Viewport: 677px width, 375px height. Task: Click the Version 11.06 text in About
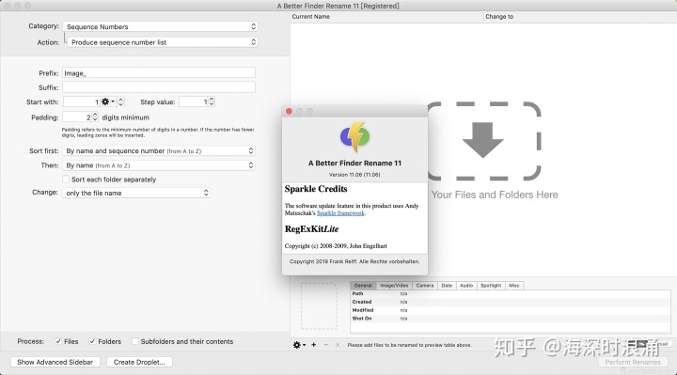point(354,175)
